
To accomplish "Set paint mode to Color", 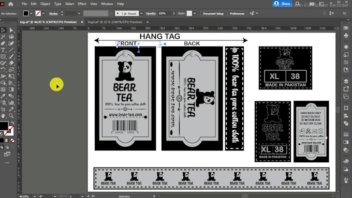I will click(2, 141).
